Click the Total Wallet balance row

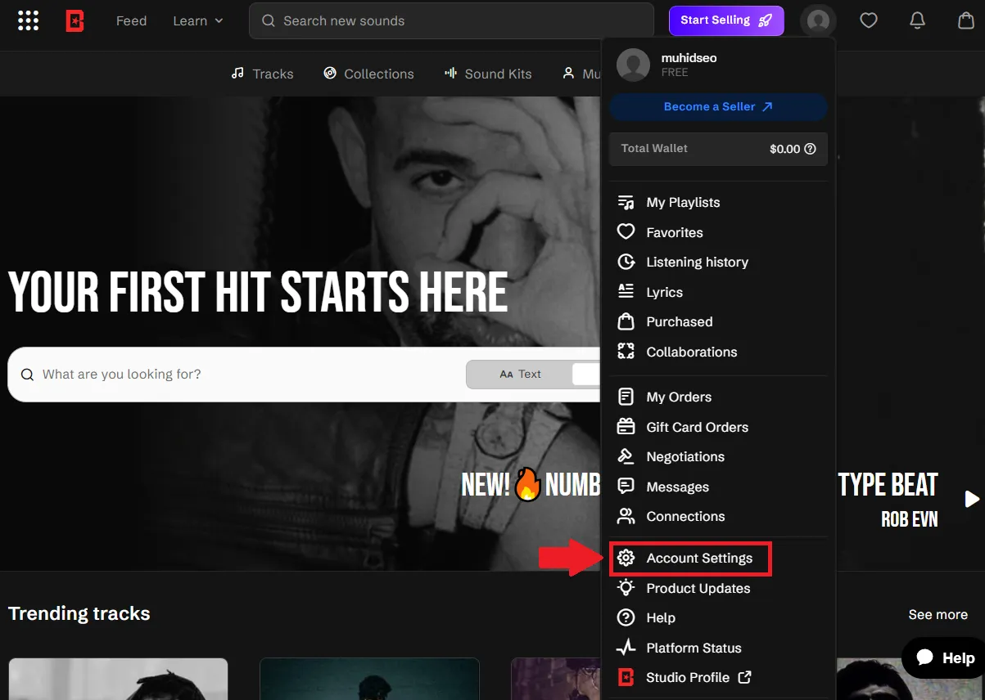click(718, 149)
